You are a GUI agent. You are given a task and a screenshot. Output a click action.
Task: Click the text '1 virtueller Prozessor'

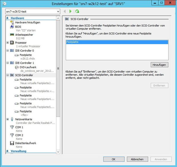click(28, 46)
